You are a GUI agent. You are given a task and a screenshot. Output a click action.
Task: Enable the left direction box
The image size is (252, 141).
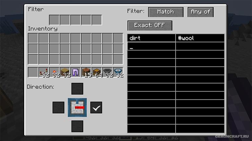[x=58, y=108]
